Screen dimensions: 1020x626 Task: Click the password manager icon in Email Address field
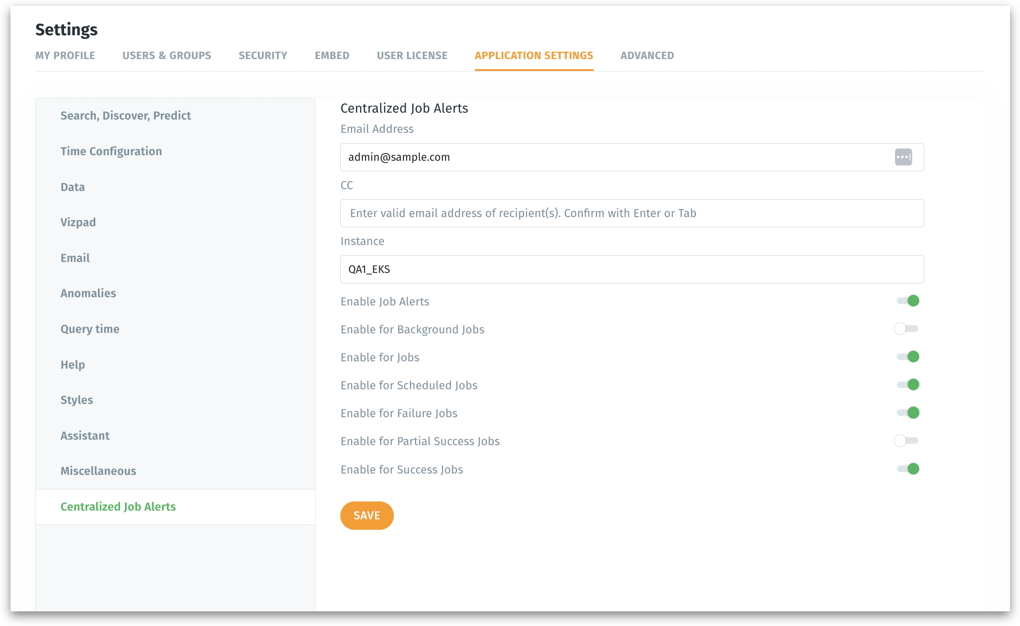(903, 157)
